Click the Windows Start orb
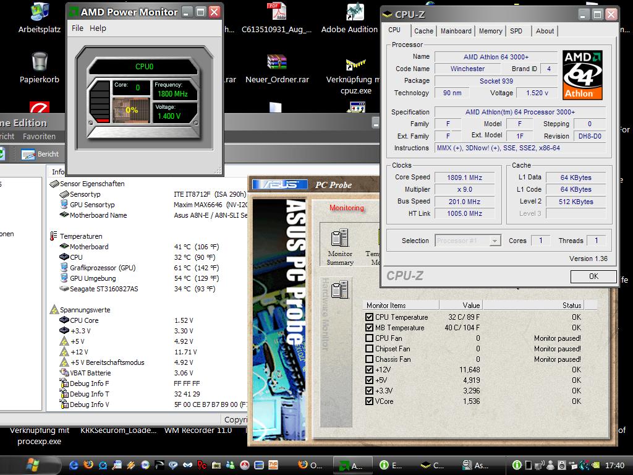The width and height of the screenshot is (633, 475). click(33, 464)
